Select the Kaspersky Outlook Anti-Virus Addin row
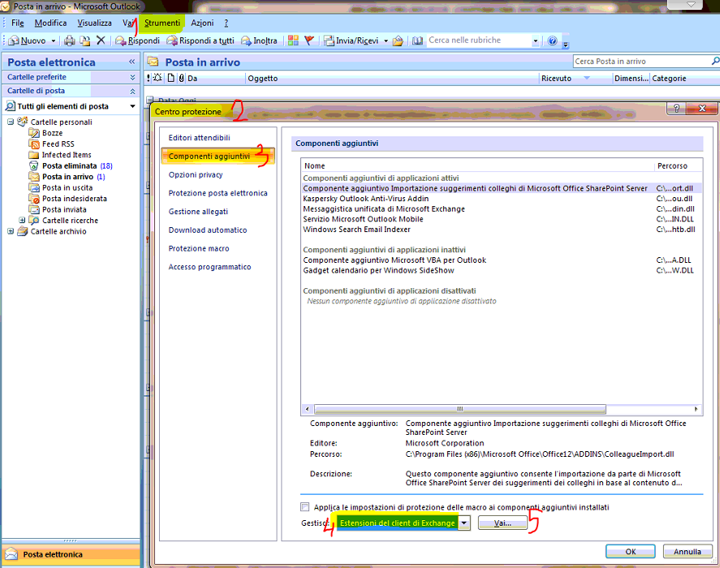The height and width of the screenshot is (568, 720). pos(502,199)
